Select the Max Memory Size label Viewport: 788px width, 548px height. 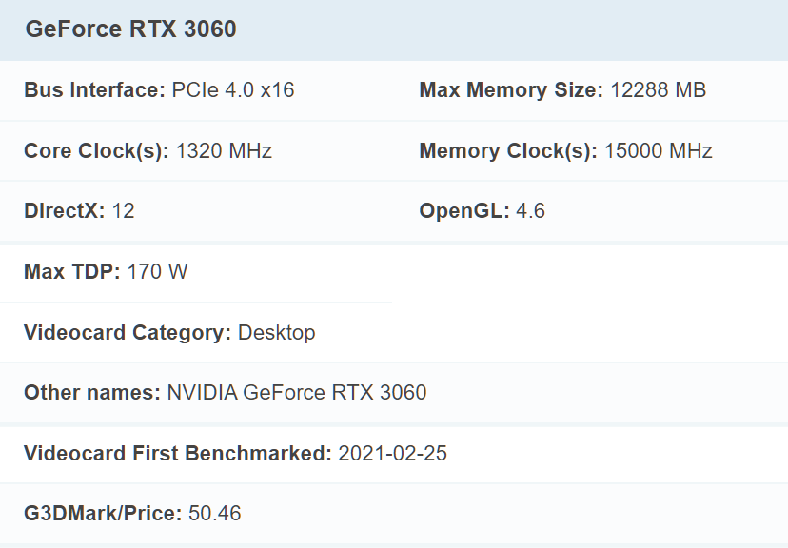[x=511, y=90]
